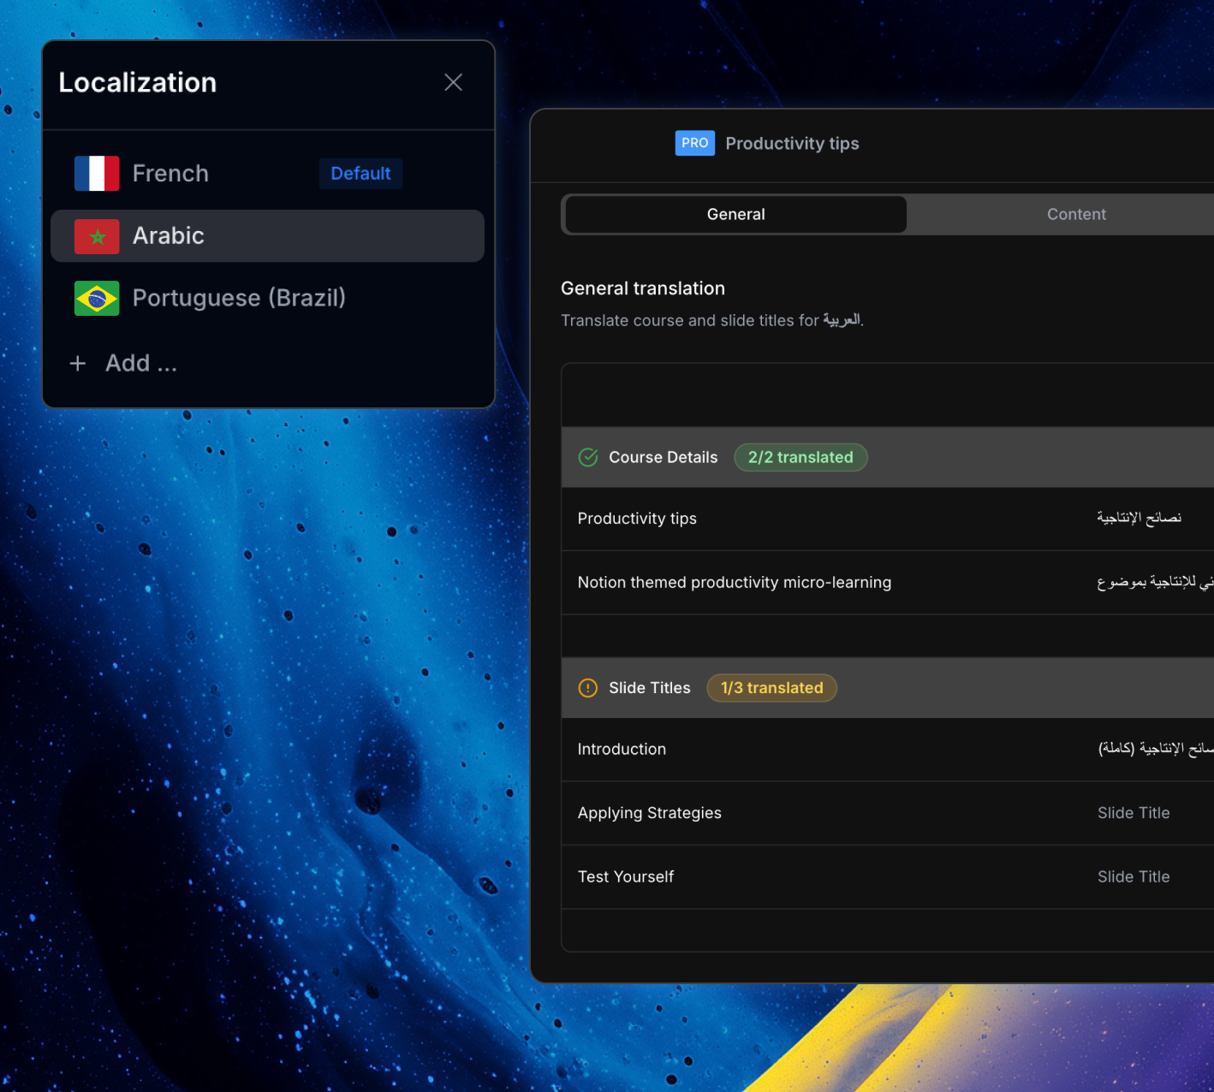Click the plus icon to add language

tap(78, 364)
